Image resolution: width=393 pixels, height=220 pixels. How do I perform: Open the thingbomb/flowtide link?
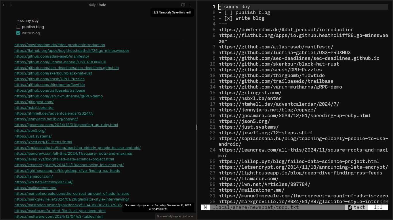click(x=49, y=85)
